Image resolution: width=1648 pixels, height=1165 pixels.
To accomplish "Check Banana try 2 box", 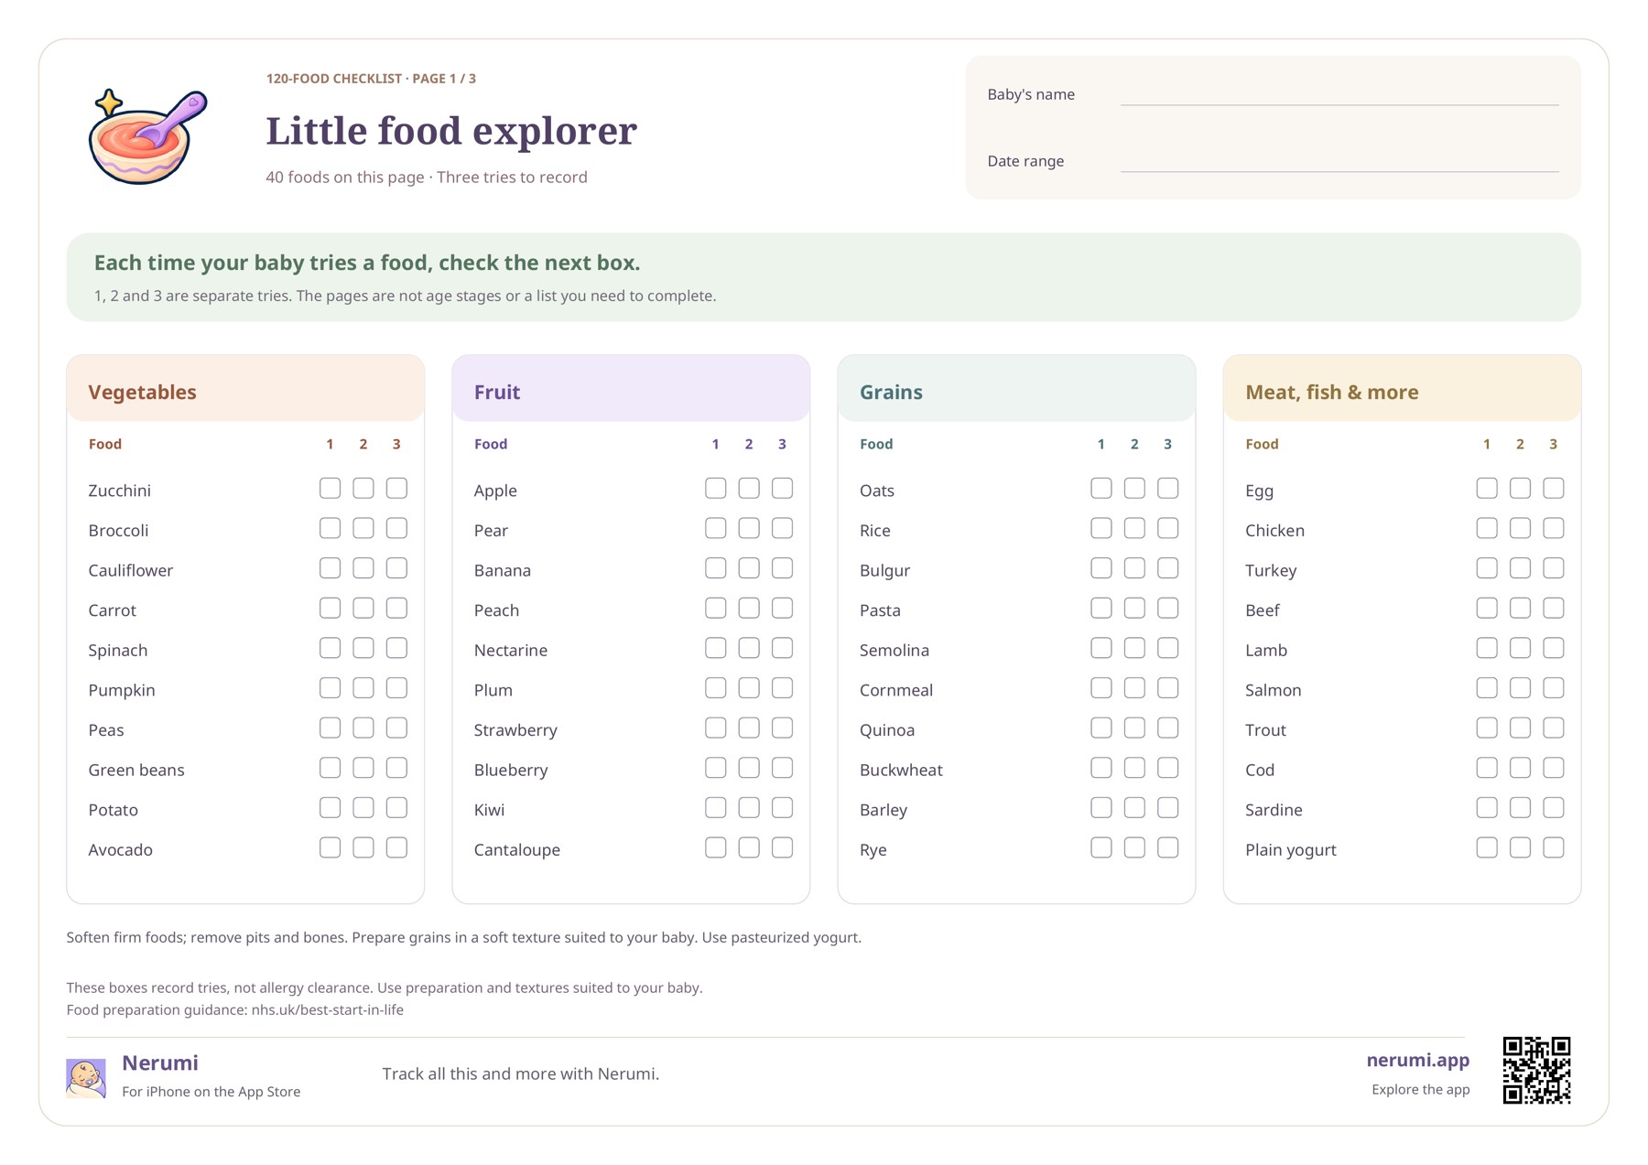I will (749, 568).
